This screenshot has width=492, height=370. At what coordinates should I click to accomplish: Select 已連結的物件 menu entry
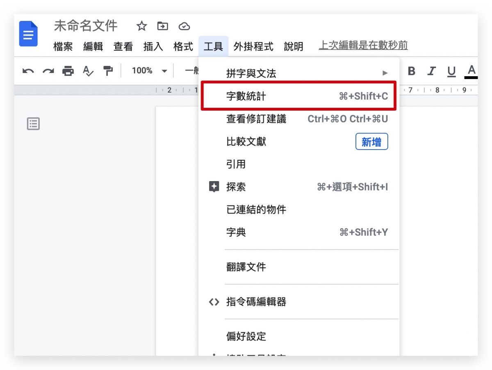point(299,210)
